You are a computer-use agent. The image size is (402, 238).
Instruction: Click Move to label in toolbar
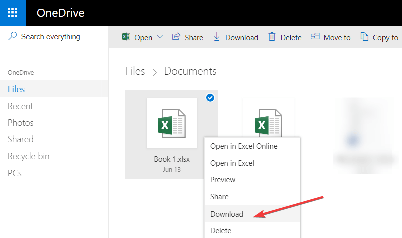(x=337, y=37)
